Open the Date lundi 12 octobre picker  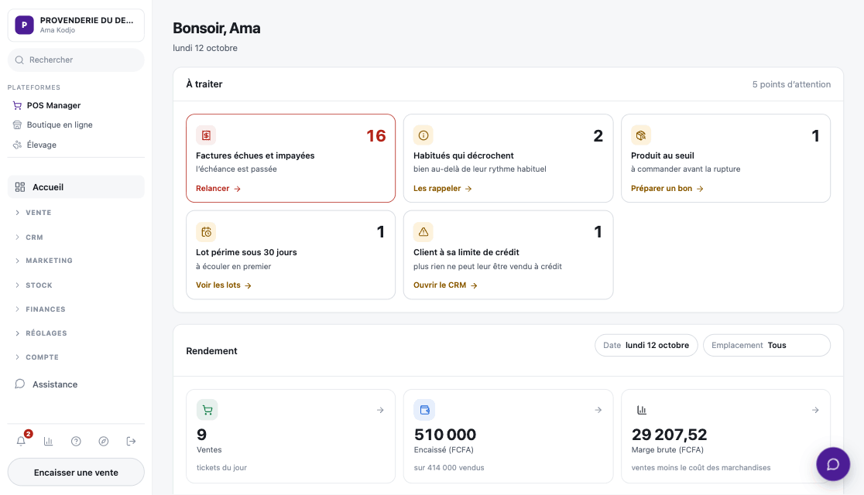pos(646,345)
